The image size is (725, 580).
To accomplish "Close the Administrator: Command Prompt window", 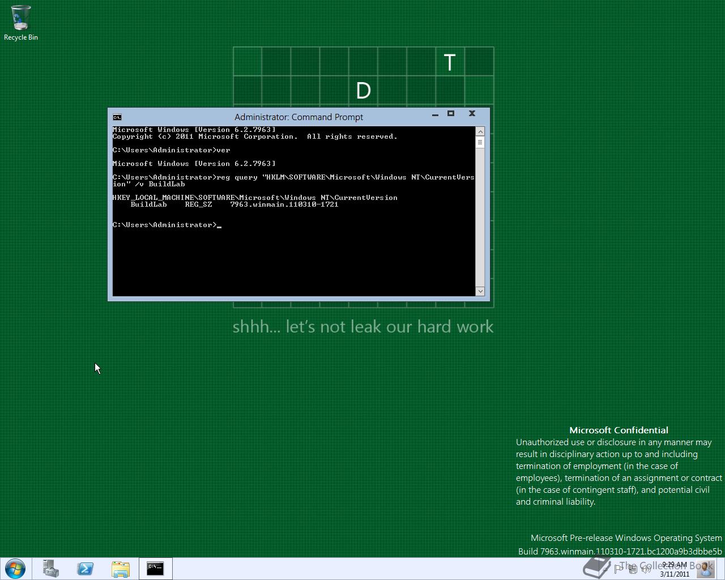I will click(472, 114).
